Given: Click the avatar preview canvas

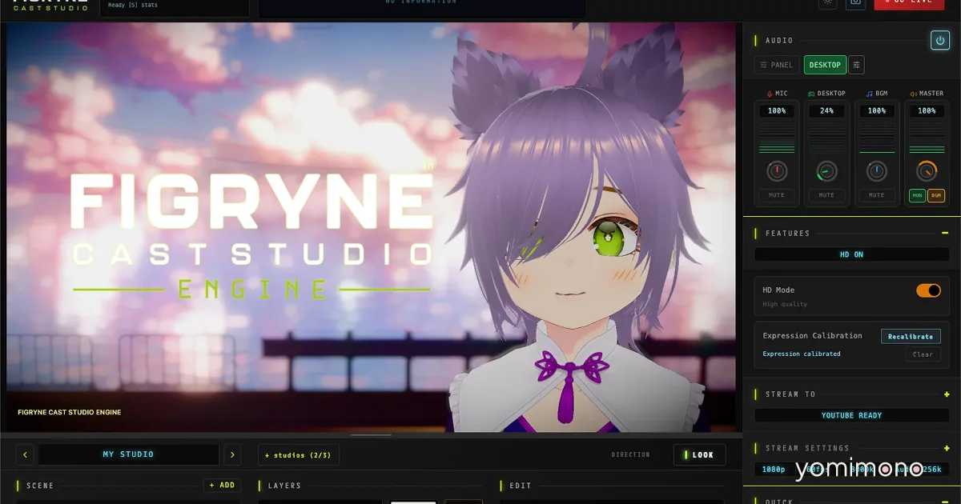Looking at the screenshot, I should click(x=371, y=227).
